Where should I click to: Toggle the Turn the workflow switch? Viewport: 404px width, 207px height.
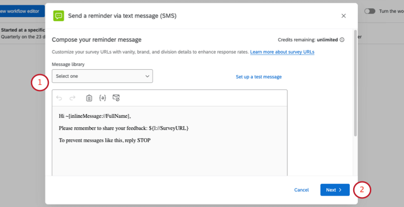click(x=370, y=11)
